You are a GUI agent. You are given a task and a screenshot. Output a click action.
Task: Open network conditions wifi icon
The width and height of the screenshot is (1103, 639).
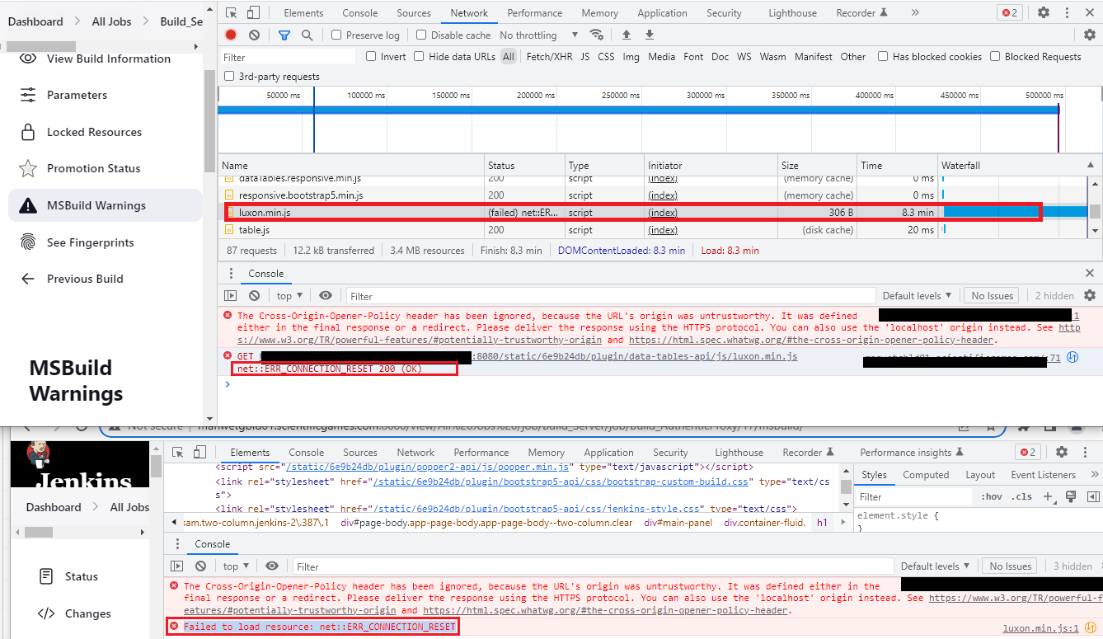(596, 35)
